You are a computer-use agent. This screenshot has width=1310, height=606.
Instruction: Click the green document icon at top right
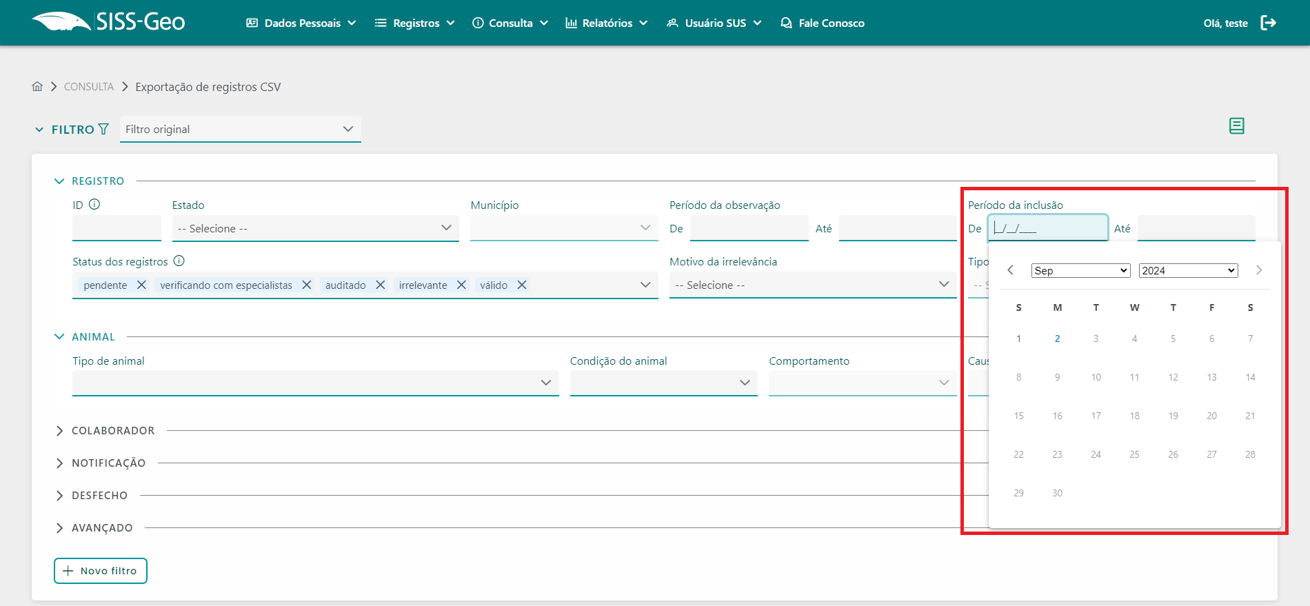click(x=1236, y=126)
